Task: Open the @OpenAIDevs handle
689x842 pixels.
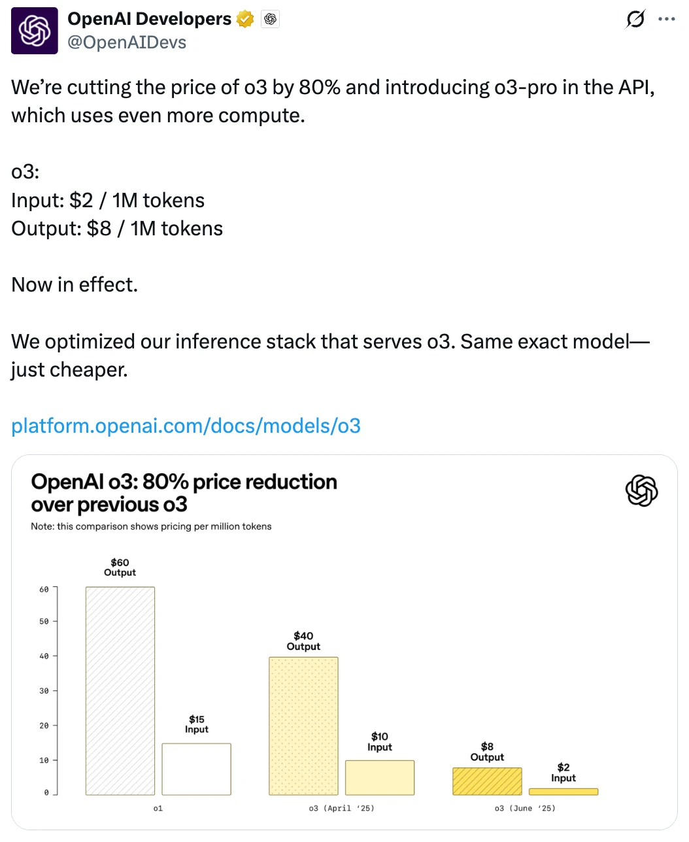Action: coord(127,42)
